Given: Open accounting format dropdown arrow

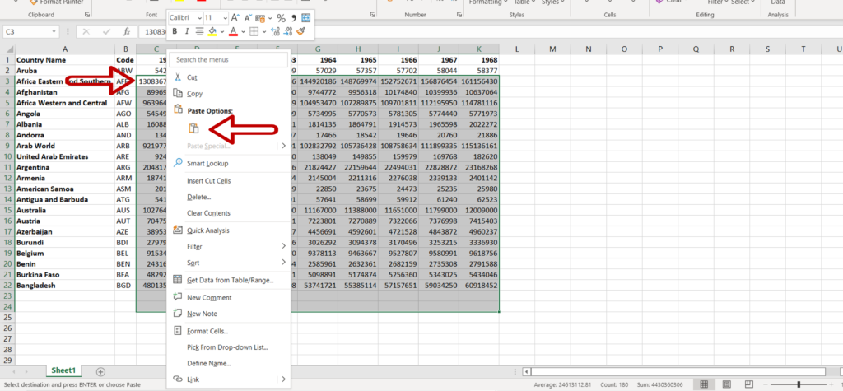Looking at the screenshot, I should point(269,18).
